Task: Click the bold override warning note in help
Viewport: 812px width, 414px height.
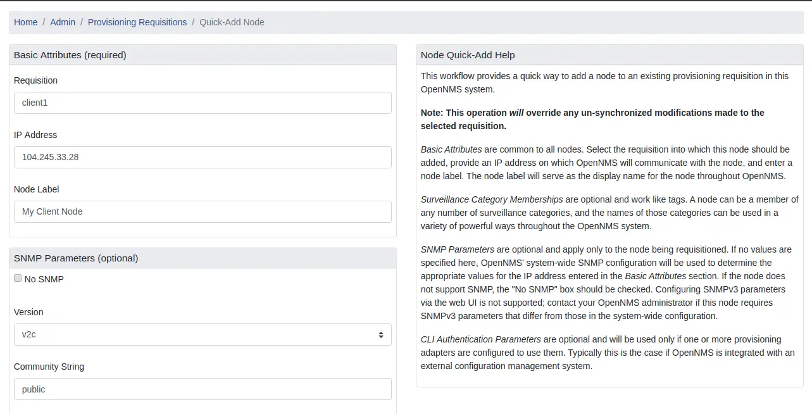Action: pos(592,119)
